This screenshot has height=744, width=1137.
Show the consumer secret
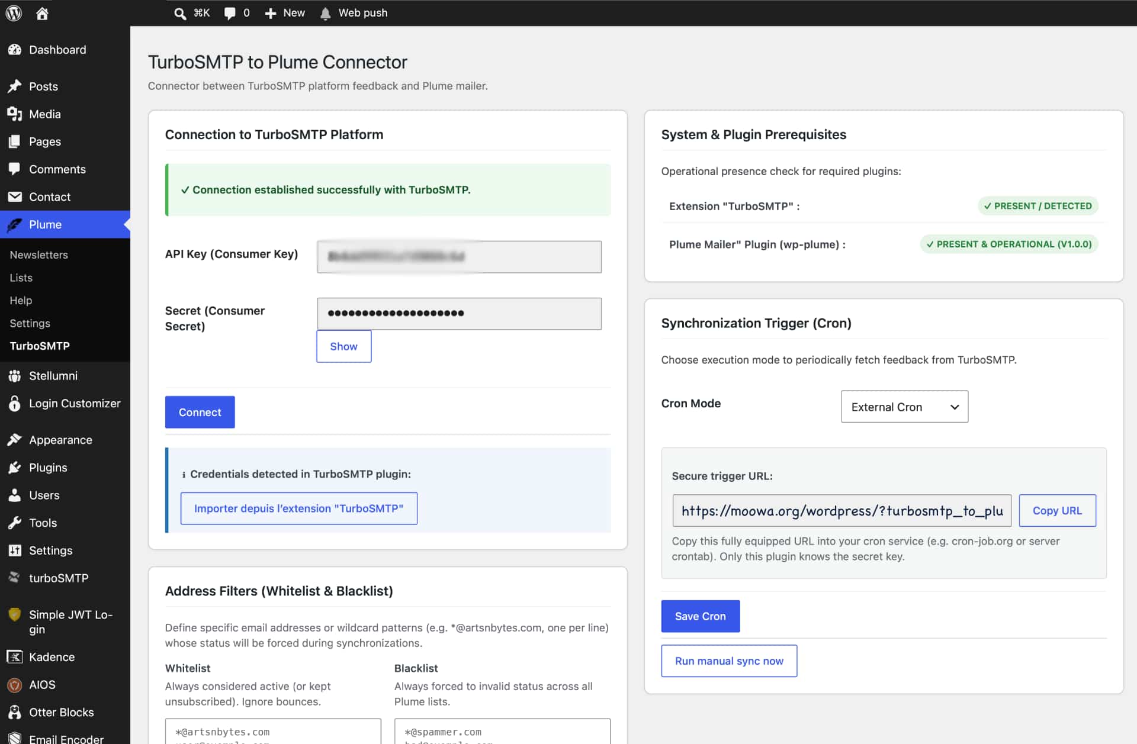(x=343, y=346)
